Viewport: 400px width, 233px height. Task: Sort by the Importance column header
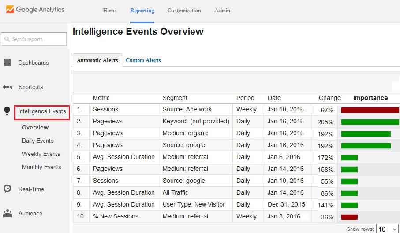[370, 98]
